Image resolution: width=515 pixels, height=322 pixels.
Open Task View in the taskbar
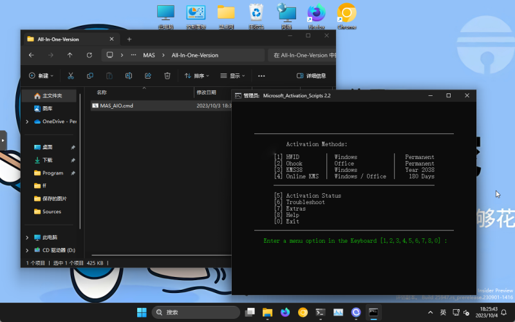(250, 312)
